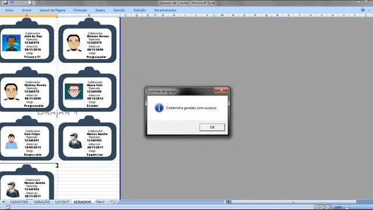Select the GERAÇÃO sheet tab
This screenshot has width=373, height=210.
pos(42,202)
